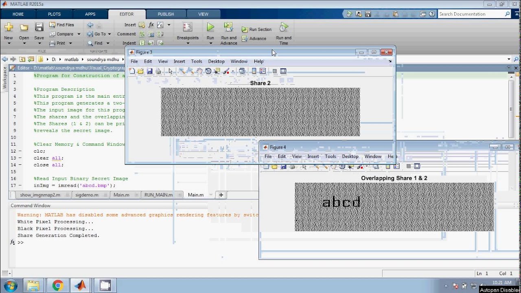
Task: Toggle the Zoom In tool in Figure 3
Action: click(x=182, y=71)
